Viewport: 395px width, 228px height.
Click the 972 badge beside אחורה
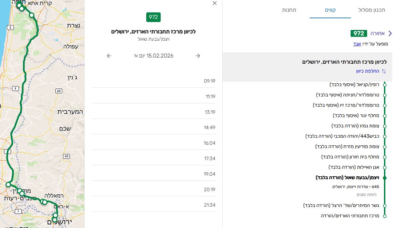(x=358, y=34)
